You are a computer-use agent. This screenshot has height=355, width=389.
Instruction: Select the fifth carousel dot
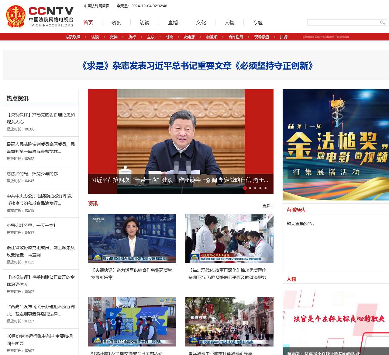coord(266,188)
